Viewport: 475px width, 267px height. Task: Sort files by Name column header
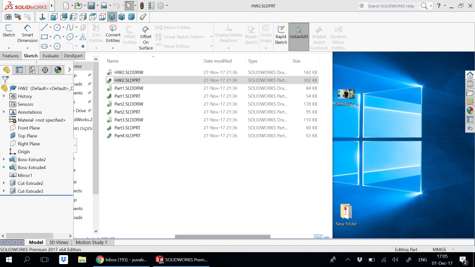113,61
